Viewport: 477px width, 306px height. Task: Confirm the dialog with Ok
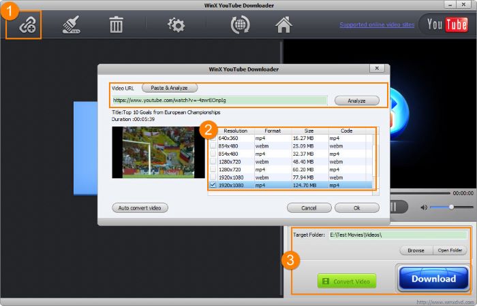click(357, 208)
